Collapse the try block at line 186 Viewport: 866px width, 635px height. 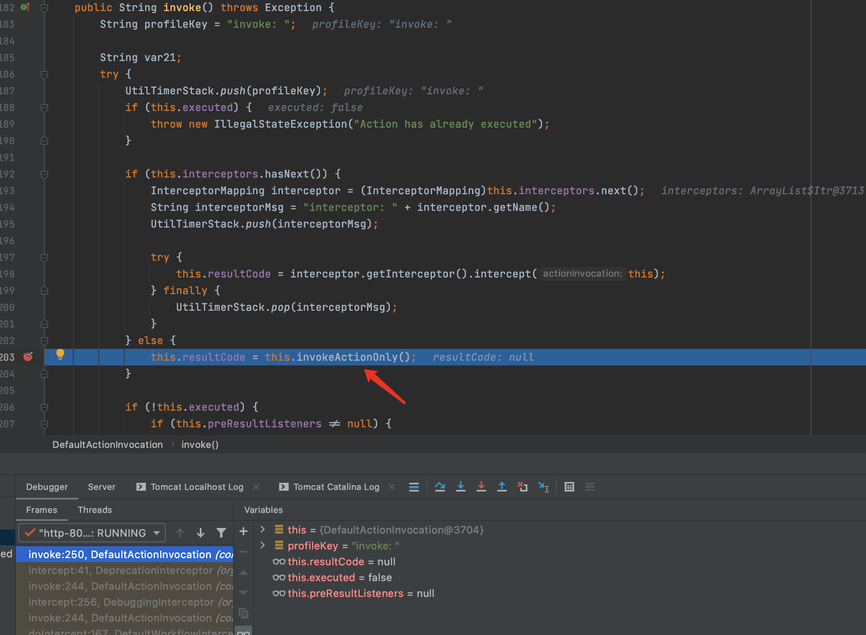44,74
